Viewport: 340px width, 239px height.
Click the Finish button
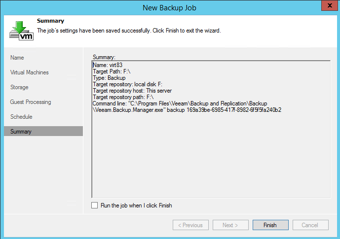pos(270,225)
